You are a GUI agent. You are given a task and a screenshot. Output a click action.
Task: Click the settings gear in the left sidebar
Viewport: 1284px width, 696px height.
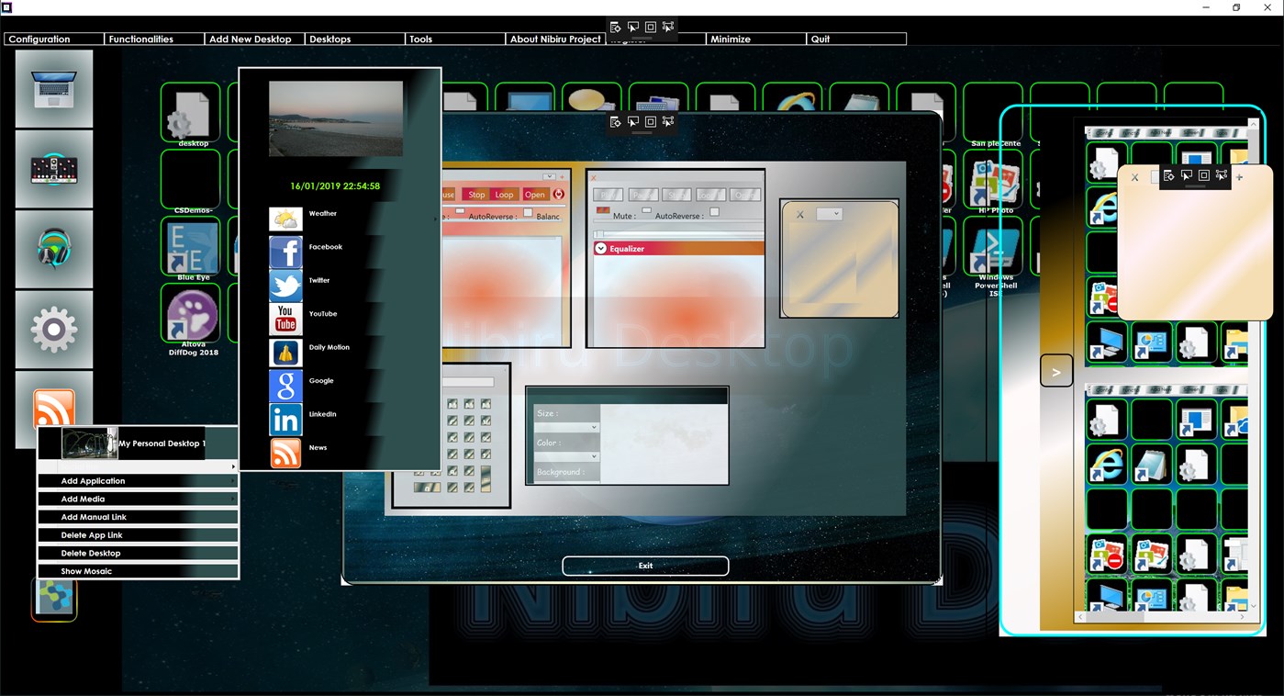53,329
